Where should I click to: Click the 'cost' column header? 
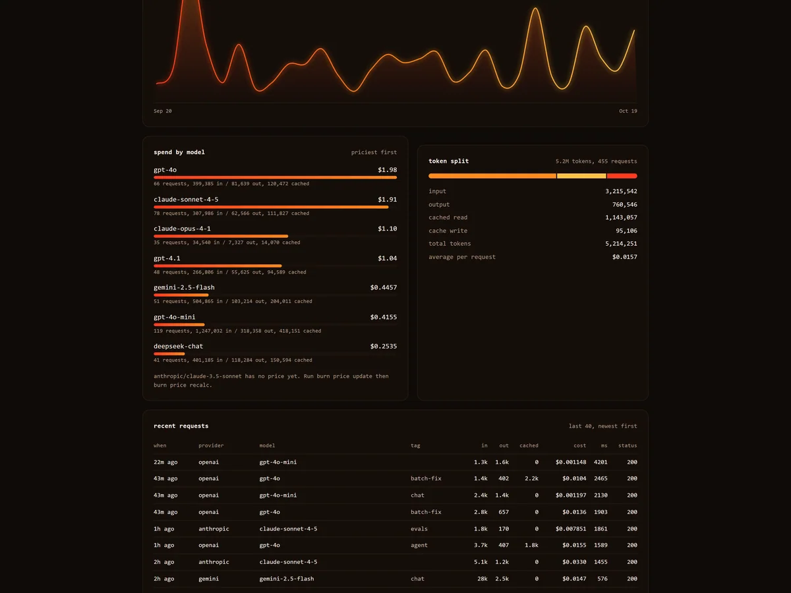(x=579, y=445)
